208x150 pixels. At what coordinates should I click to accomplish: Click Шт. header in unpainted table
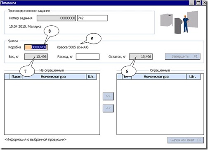(x=91, y=77)
